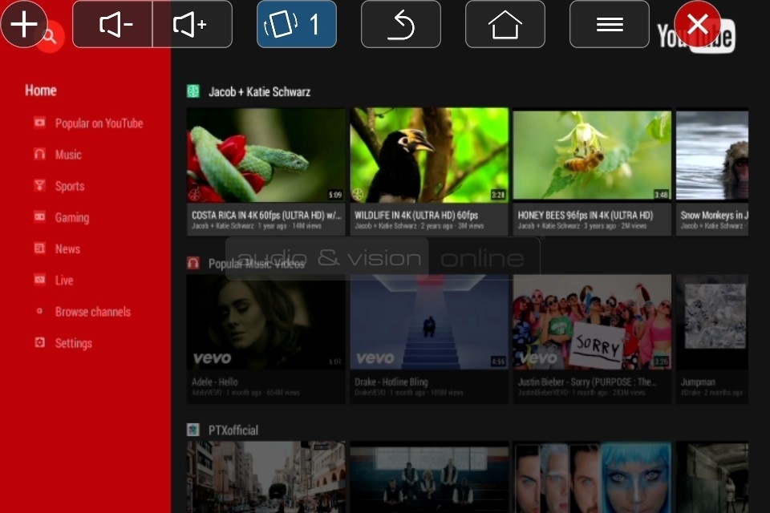The width and height of the screenshot is (770, 513).
Task: Open Browse channels
Action: [x=93, y=312]
